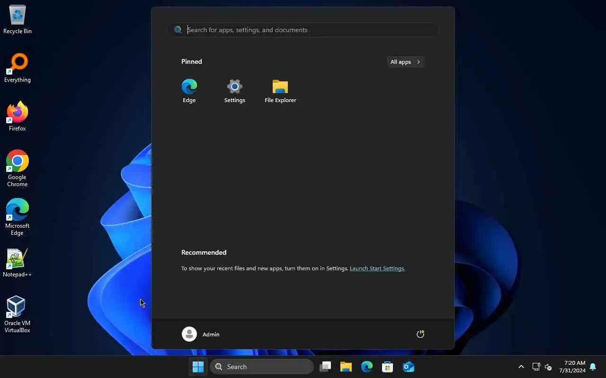Open the pinned File Explorer app
606x378 pixels.
[x=280, y=91]
